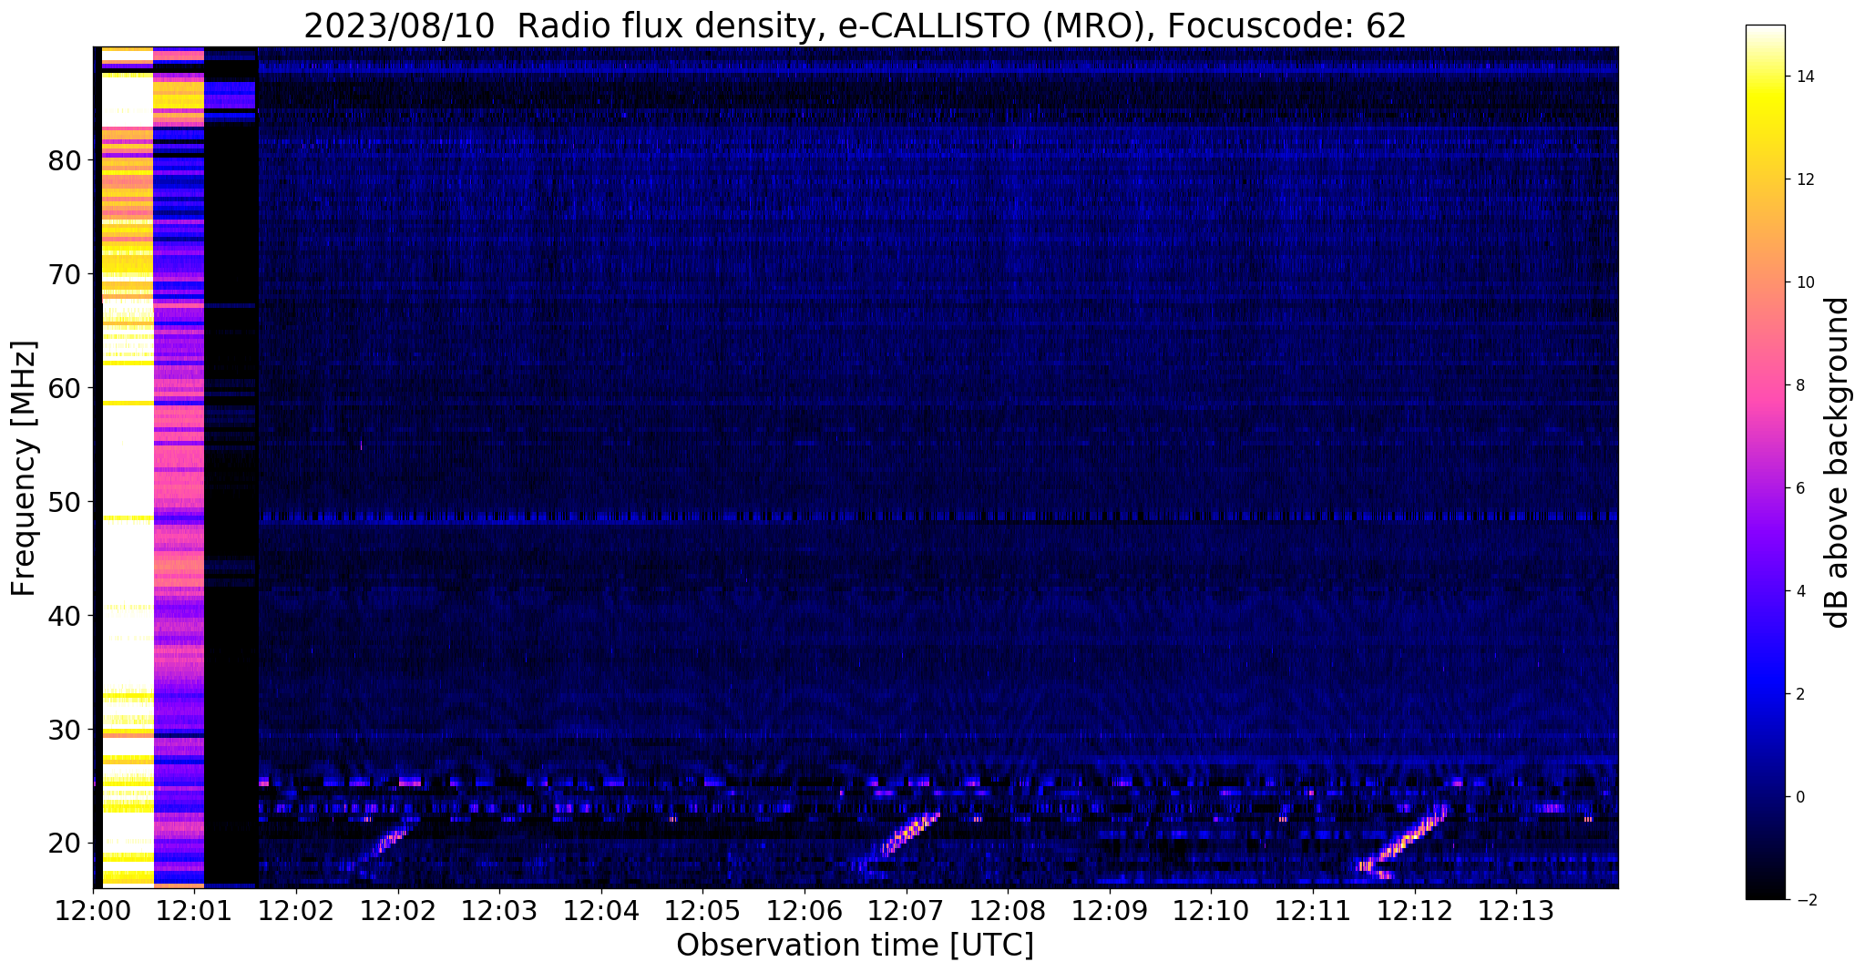Click the 12:11 time tick label
The image size is (1865, 972).
[x=1313, y=910]
